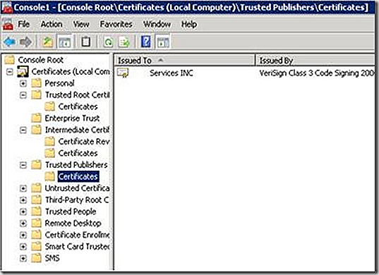Expand the Remote Desktop node
The image size is (379, 275).
[x=23, y=223]
